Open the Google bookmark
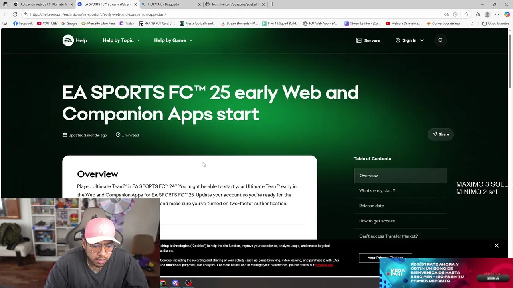Viewport: 513px width, 288px height. point(69,24)
